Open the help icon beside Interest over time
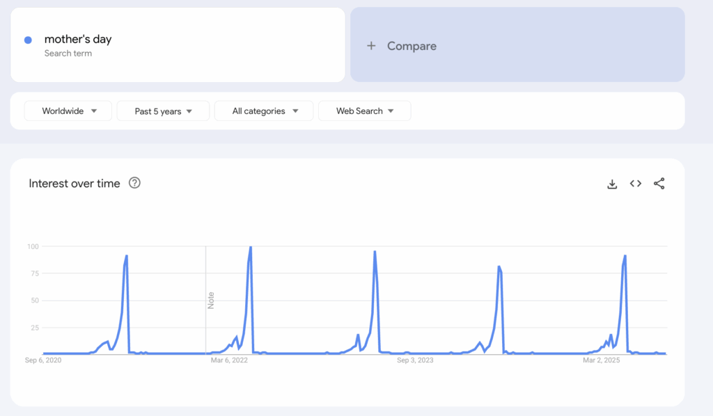Viewport: 713px width, 416px height. [134, 183]
